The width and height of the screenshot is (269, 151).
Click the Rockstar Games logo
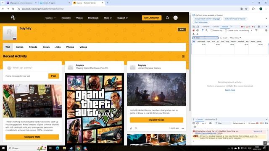pyautogui.click(x=13, y=18)
